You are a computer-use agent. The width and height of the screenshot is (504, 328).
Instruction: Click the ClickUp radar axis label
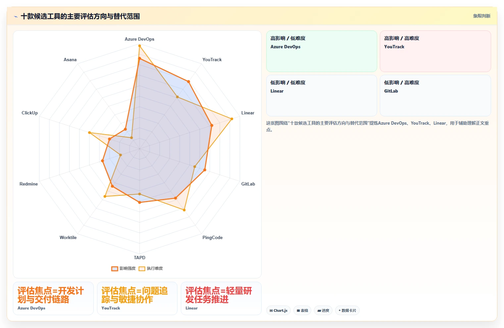pyautogui.click(x=29, y=113)
